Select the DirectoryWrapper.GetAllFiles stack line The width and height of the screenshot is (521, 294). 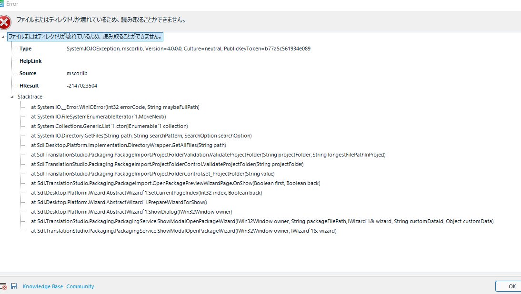128,145
